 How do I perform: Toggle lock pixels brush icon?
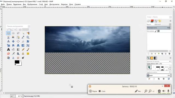click(156, 31)
